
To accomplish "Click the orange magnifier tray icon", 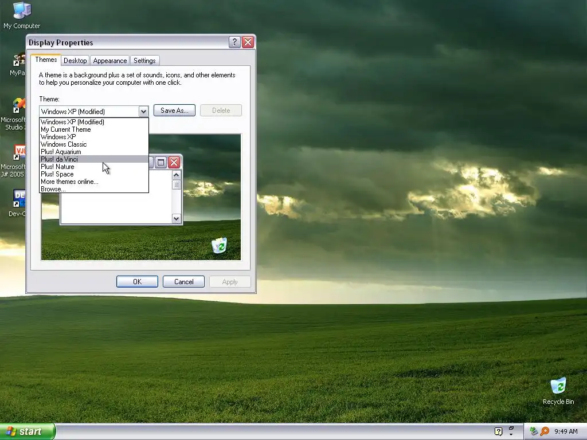I will tap(545, 431).
